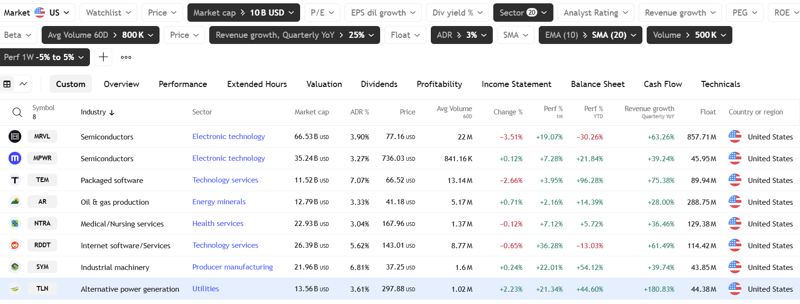The height and width of the screenshot is (304, 800).
Task: Open the ADR 3% filter dropdown
Action: click(x=462, y=35)
